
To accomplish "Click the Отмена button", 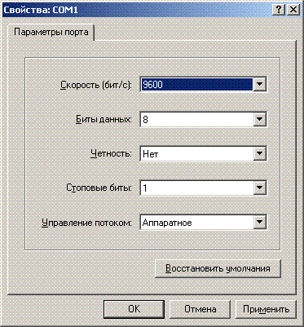I will (x=200, y=309).
